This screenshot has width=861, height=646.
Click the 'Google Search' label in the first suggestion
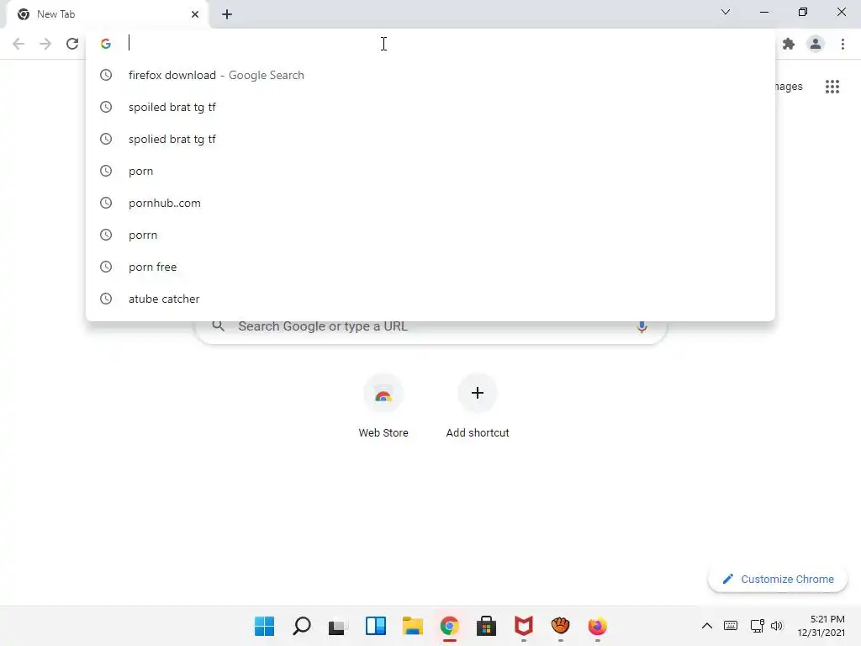pos(267,75)
